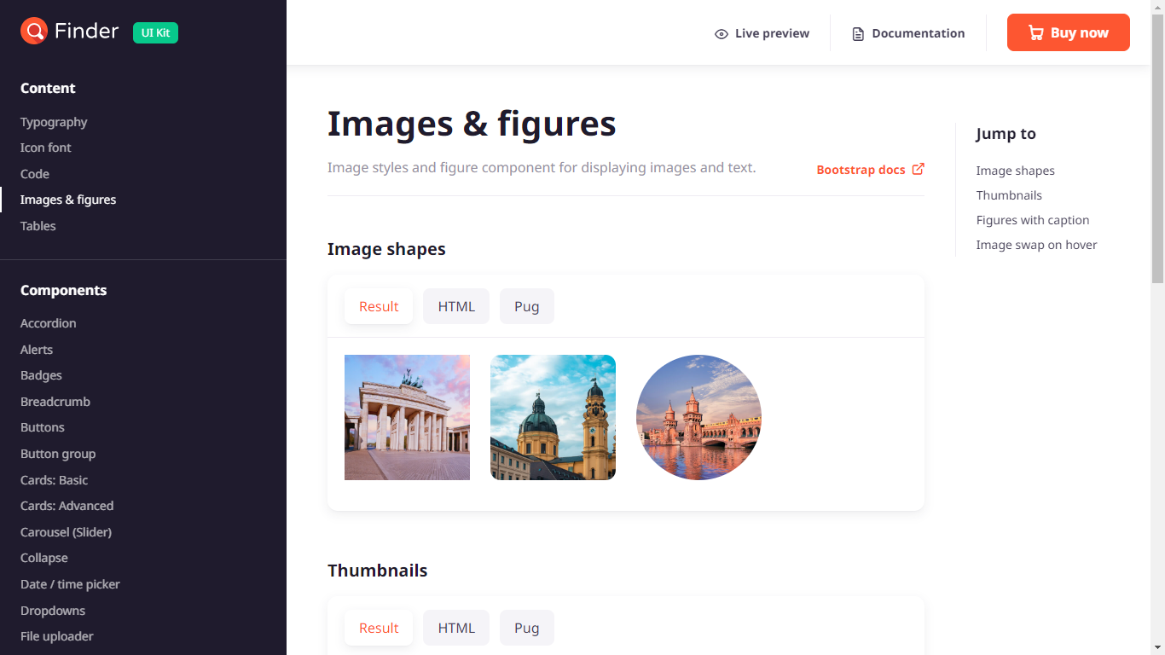Viewport: 1165px width, 655px height.
Task: Open Cards: Basic page
Action: click(x=55, y=480)
